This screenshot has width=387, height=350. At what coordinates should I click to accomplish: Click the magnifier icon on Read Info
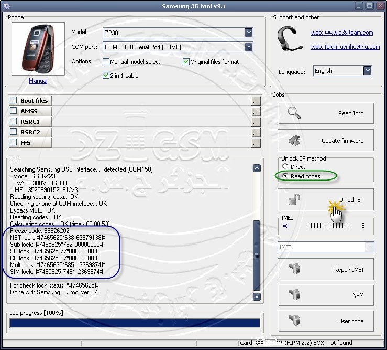tap(294, 113)
